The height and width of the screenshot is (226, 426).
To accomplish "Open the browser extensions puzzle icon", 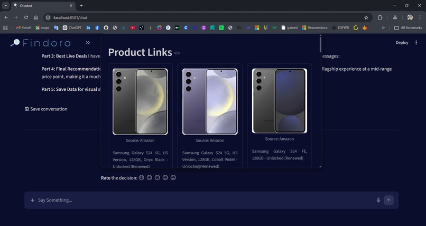I will 380,17.
